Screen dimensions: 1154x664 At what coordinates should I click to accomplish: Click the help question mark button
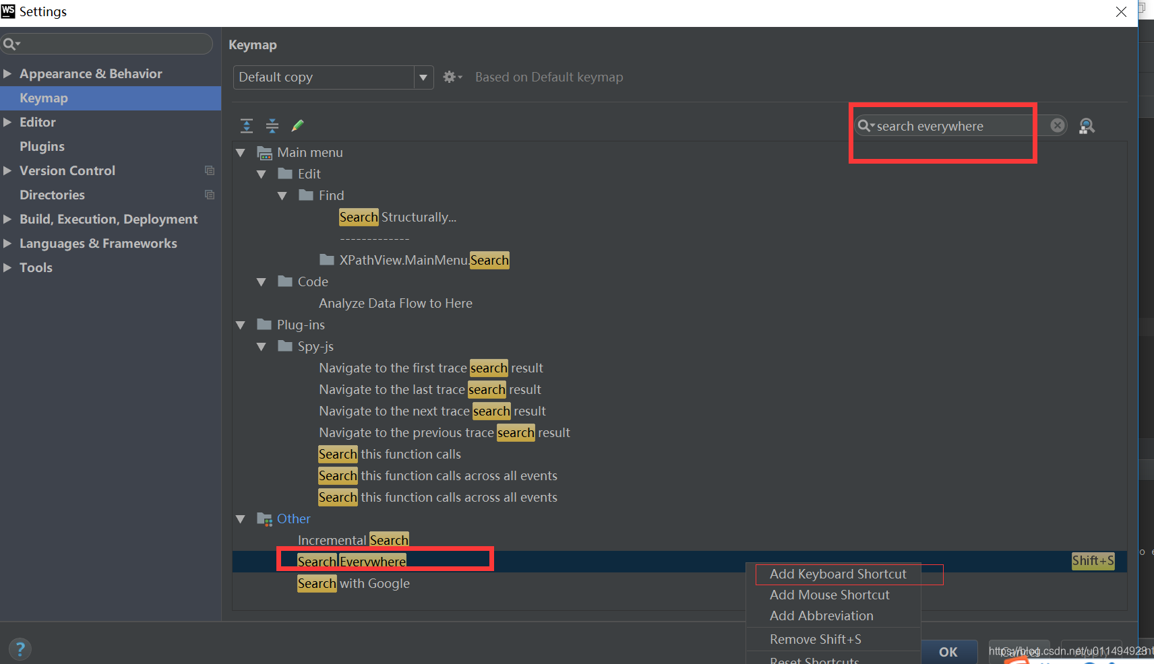coord(20,649)
